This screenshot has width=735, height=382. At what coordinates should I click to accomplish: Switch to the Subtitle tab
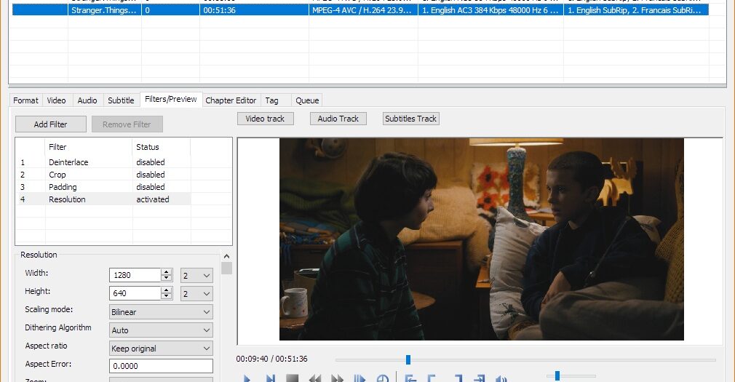[x=121, y=100]
